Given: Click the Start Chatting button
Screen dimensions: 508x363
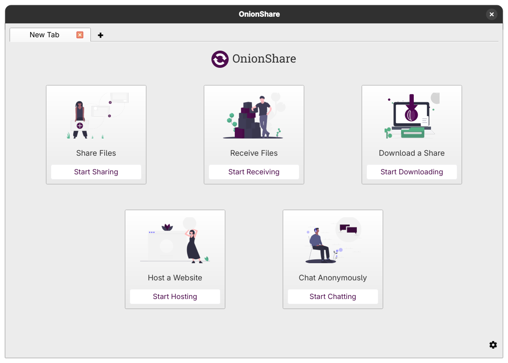Looking at the screenshot, I should point(333,296).
